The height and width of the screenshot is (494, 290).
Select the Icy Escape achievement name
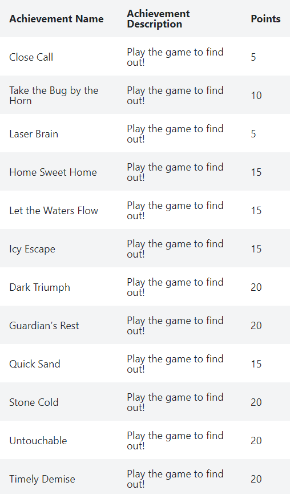point(32,249)
